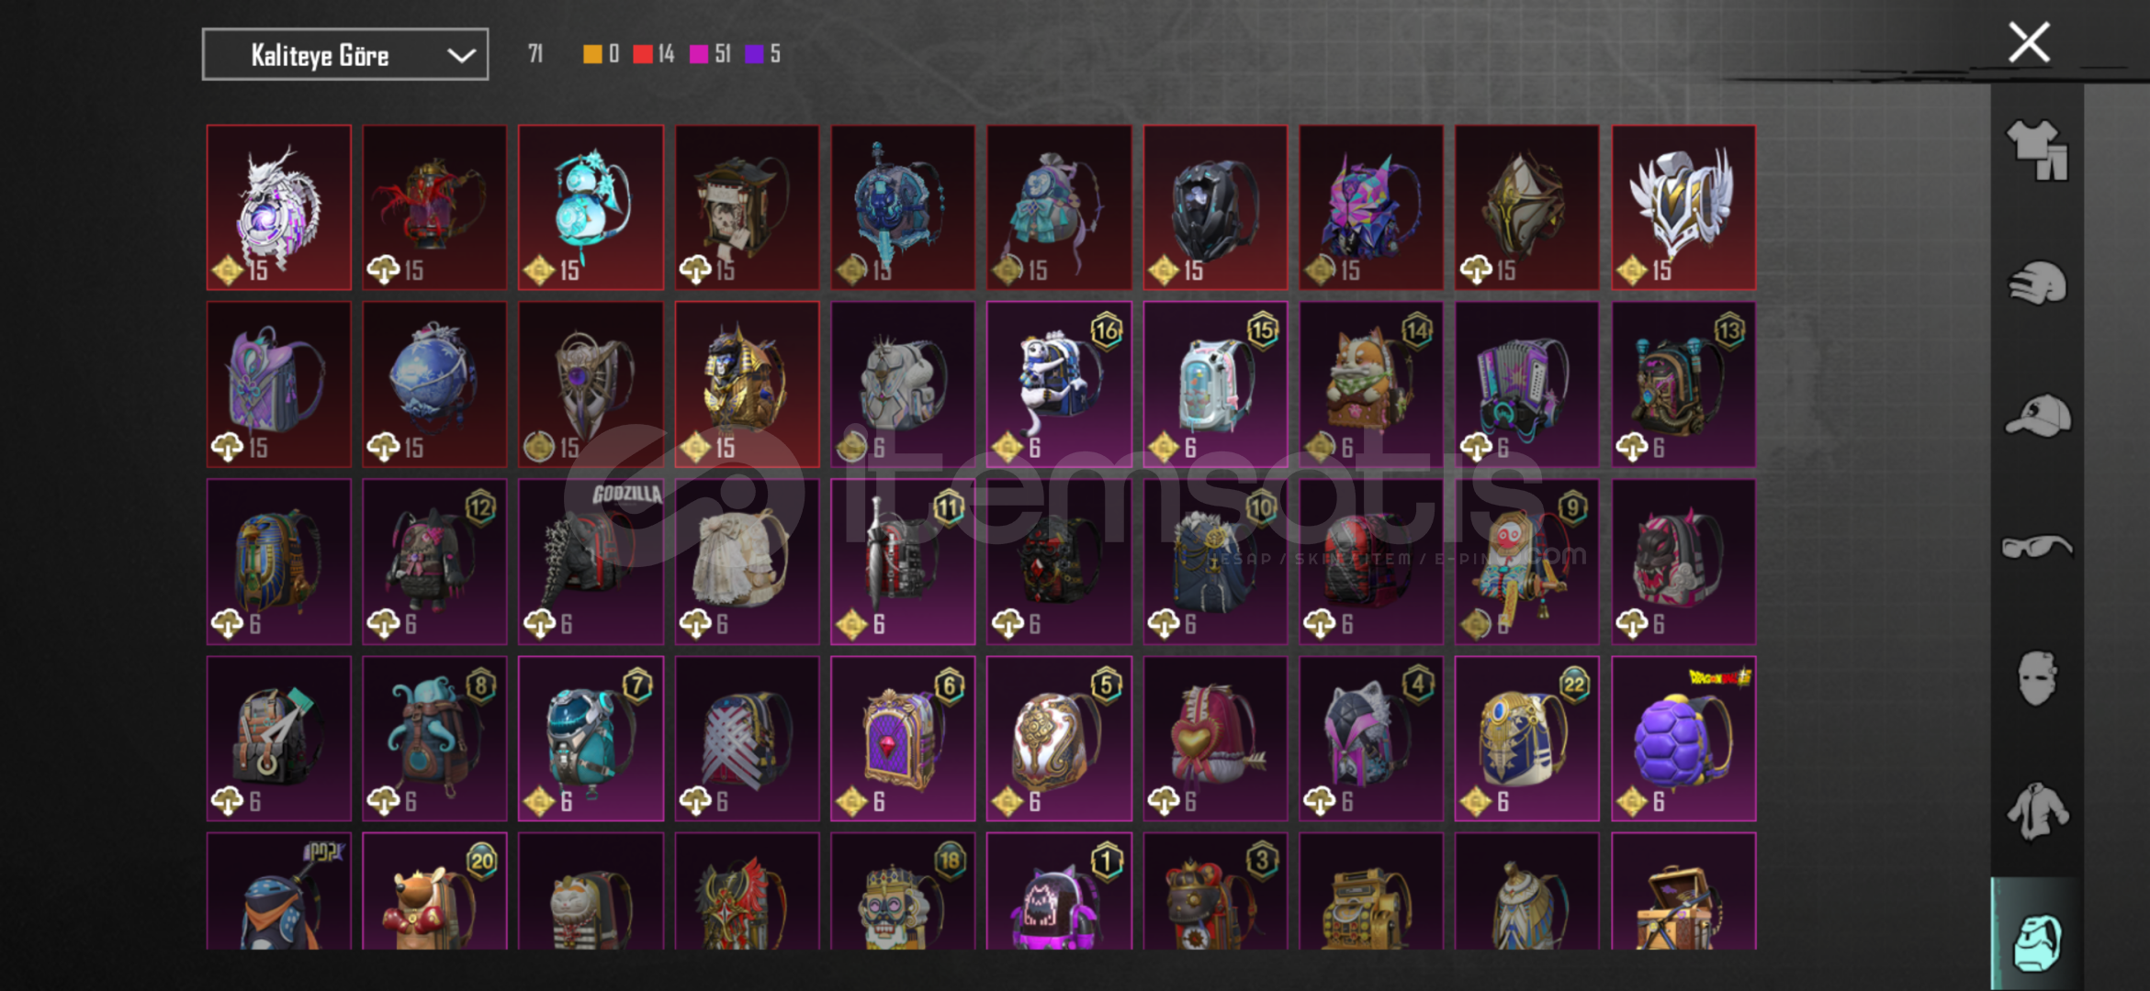2150x991 pixels.
Task: Select the winged silver shield backpack
Action: [1683, 207]
